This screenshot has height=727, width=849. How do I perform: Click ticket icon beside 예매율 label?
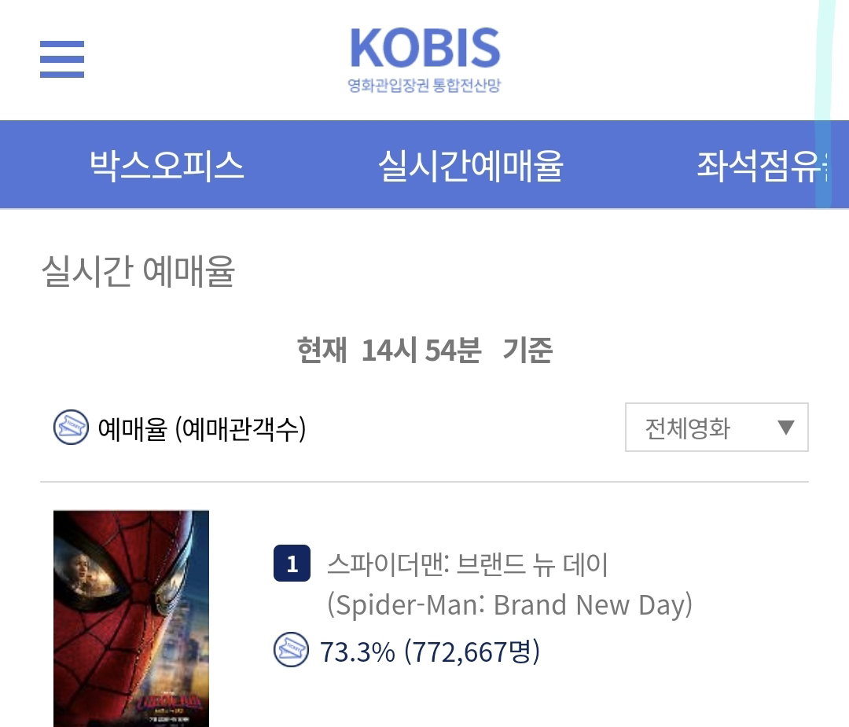(x=71, y=428)
